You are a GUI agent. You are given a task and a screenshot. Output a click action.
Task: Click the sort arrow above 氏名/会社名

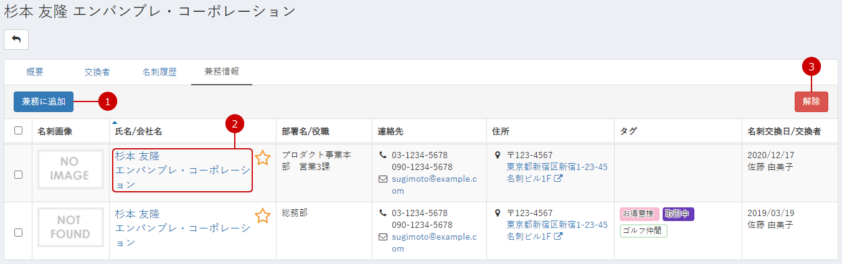point(115,123)
